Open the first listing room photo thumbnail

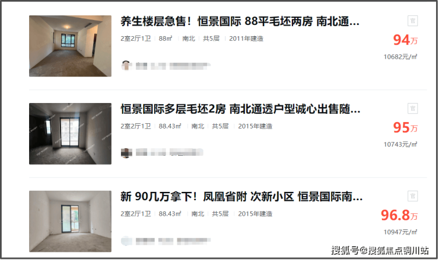(x=70, y=46)
